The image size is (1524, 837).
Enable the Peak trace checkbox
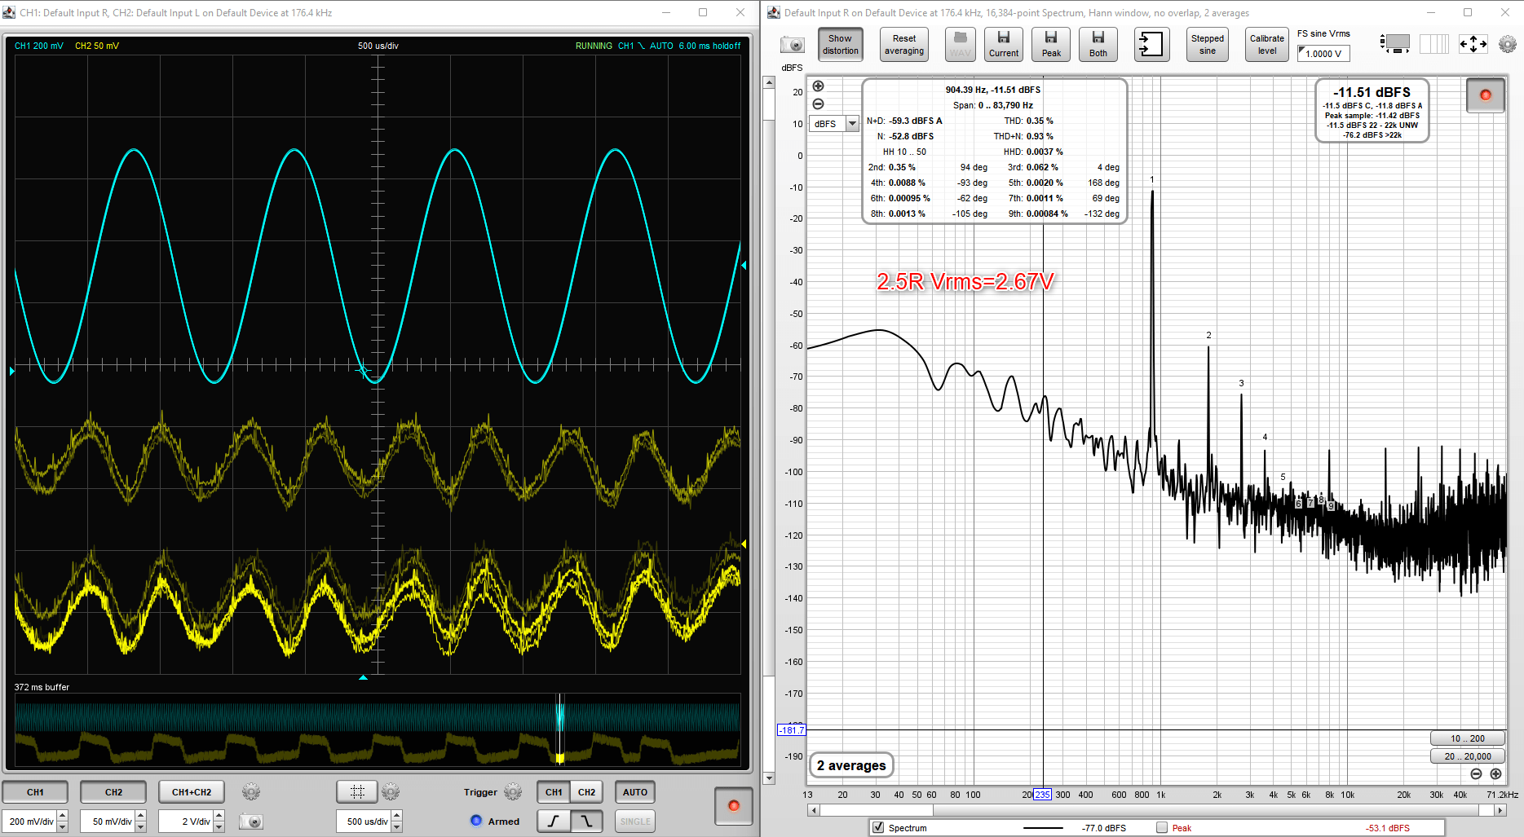tap(1162, 828)
